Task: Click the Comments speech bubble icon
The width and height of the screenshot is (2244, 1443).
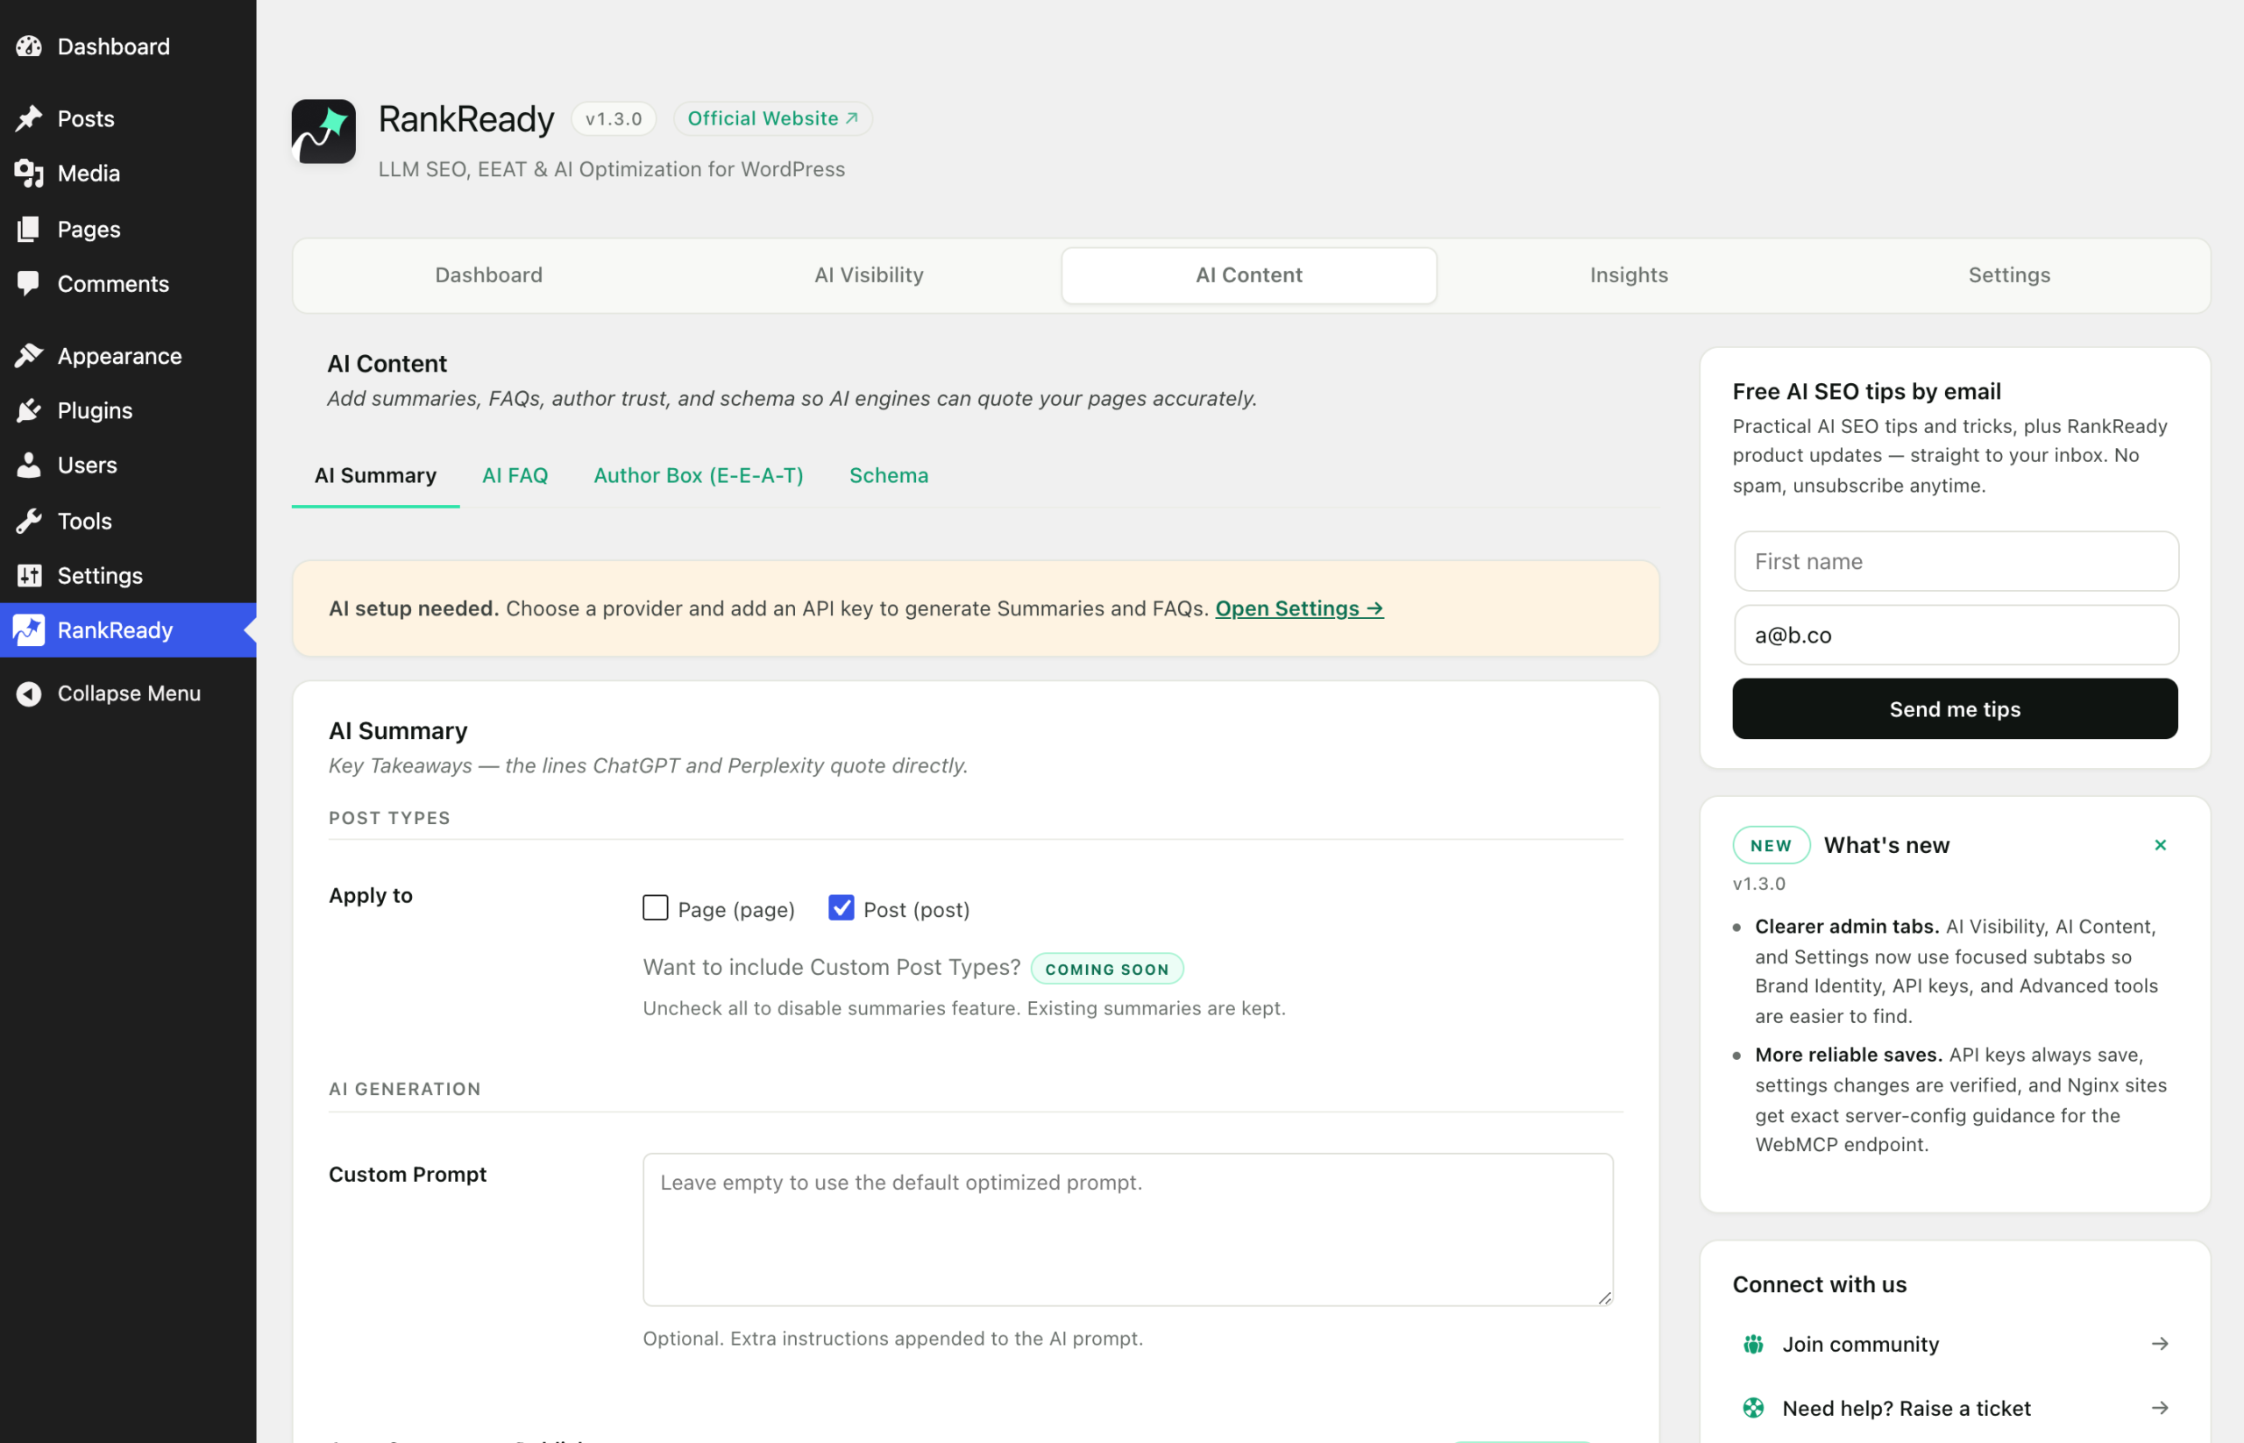Action: (x=29, y=283)
